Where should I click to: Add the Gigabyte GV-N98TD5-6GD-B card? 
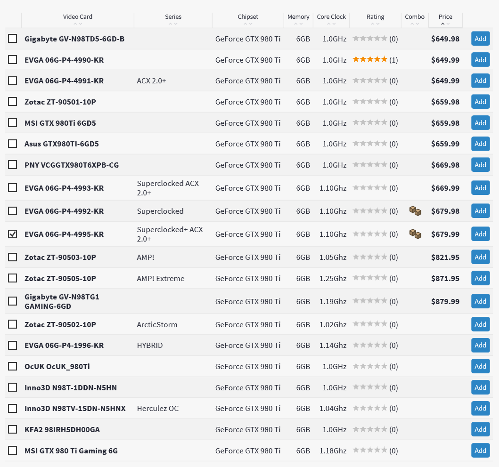[480, 39]
